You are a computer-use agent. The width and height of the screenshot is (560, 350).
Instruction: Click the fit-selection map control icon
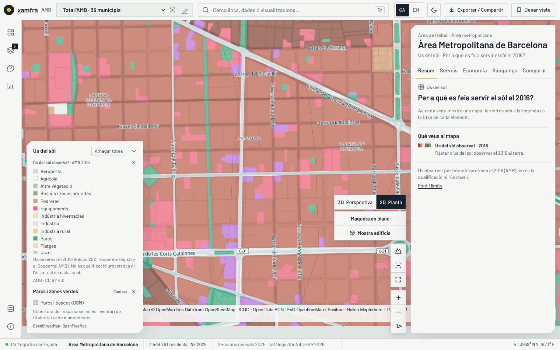coord(398,265)
